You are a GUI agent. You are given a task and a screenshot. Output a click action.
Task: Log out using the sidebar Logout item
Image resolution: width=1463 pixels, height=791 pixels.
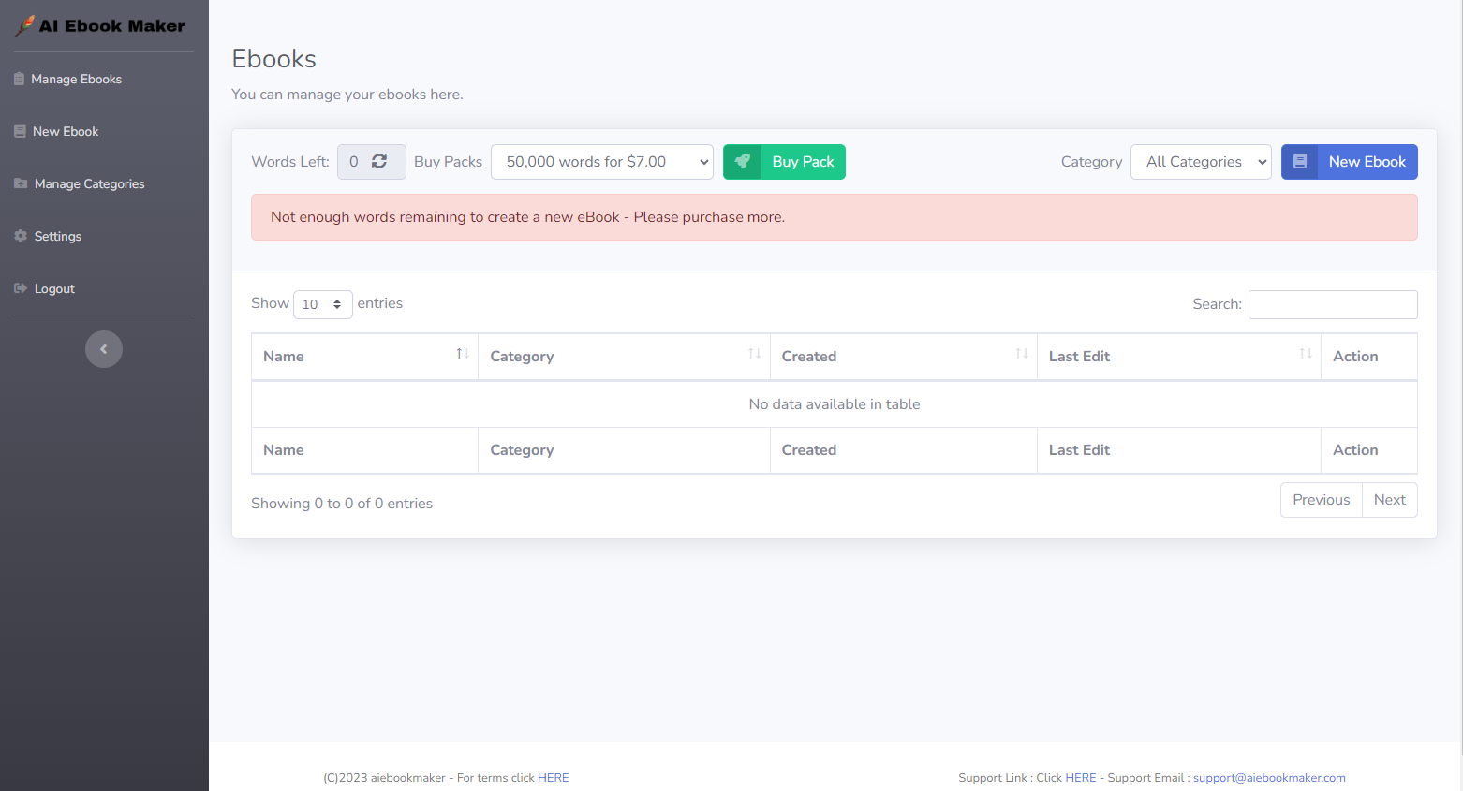pyautogui.click(x=54, y=289)
